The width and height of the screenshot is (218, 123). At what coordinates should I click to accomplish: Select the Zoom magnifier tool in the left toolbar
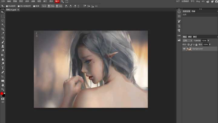point(3,89)
